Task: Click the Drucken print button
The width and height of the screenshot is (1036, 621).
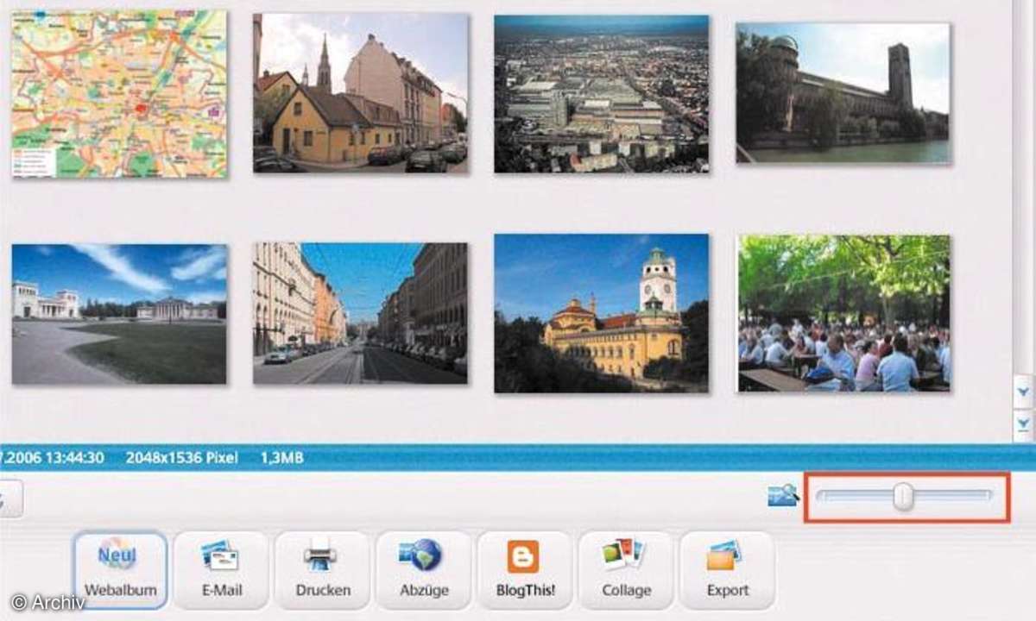Action: click(x=323, y=570)
